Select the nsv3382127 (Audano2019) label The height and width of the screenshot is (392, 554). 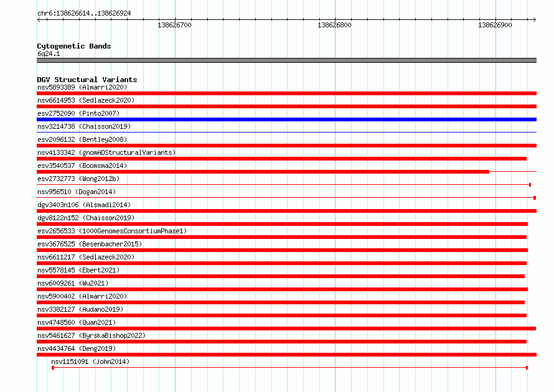point(80,309)
